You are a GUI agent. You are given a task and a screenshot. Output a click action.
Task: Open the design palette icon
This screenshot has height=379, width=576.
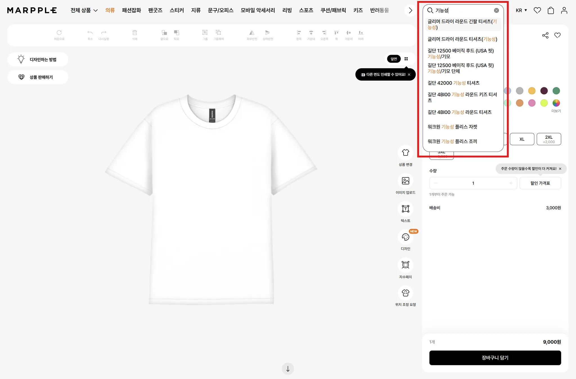click(x=405, y=237)
